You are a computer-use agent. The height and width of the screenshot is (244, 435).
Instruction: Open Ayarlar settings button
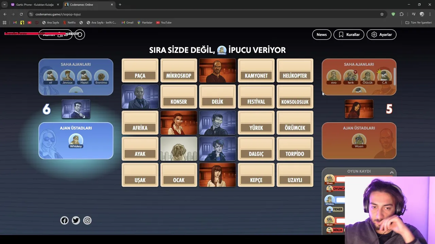point(381,35)
